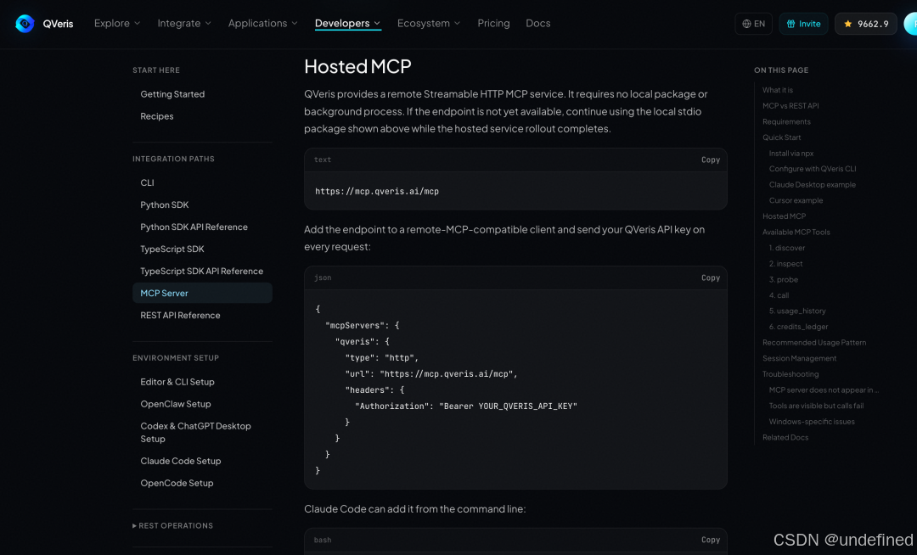Go to the Pricing page
This screenshot has height=555, width=917.
pyautogui.click(x=493, y=24)
